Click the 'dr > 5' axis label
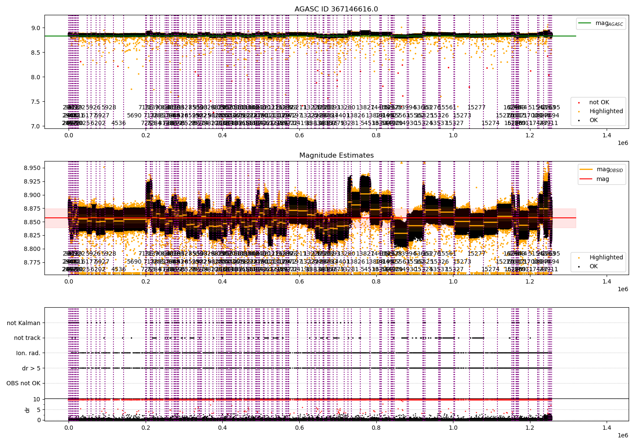This screenshot has width=635, height=445. [x=31, y=368]
